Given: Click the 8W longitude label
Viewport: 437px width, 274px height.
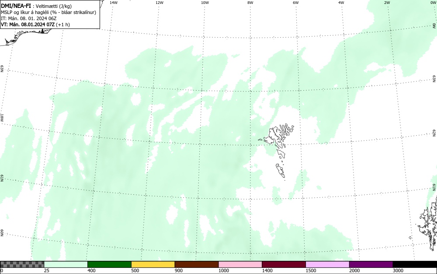Looking at the screenshot, I should [x=250, y=3].
